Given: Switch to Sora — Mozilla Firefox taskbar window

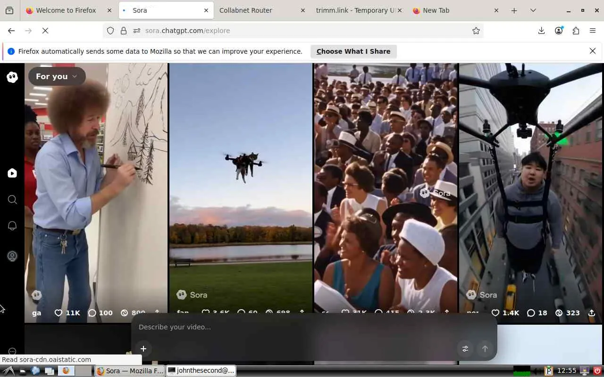Looking at the screenshot, I should point(130,371).
